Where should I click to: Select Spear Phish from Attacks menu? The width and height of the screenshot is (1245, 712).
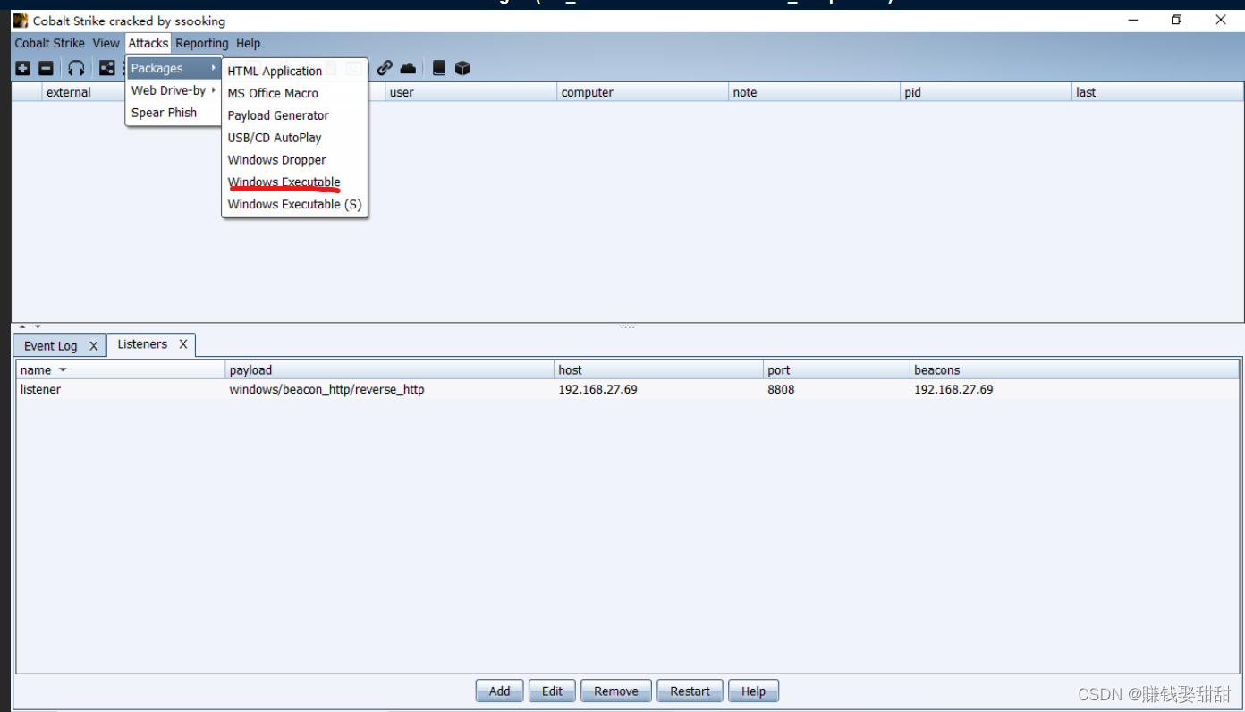tap(174, 113)
